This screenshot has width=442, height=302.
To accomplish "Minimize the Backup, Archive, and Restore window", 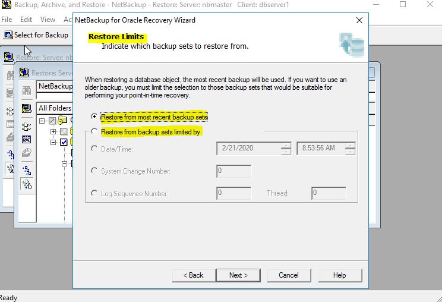I will tap(375, 4).
